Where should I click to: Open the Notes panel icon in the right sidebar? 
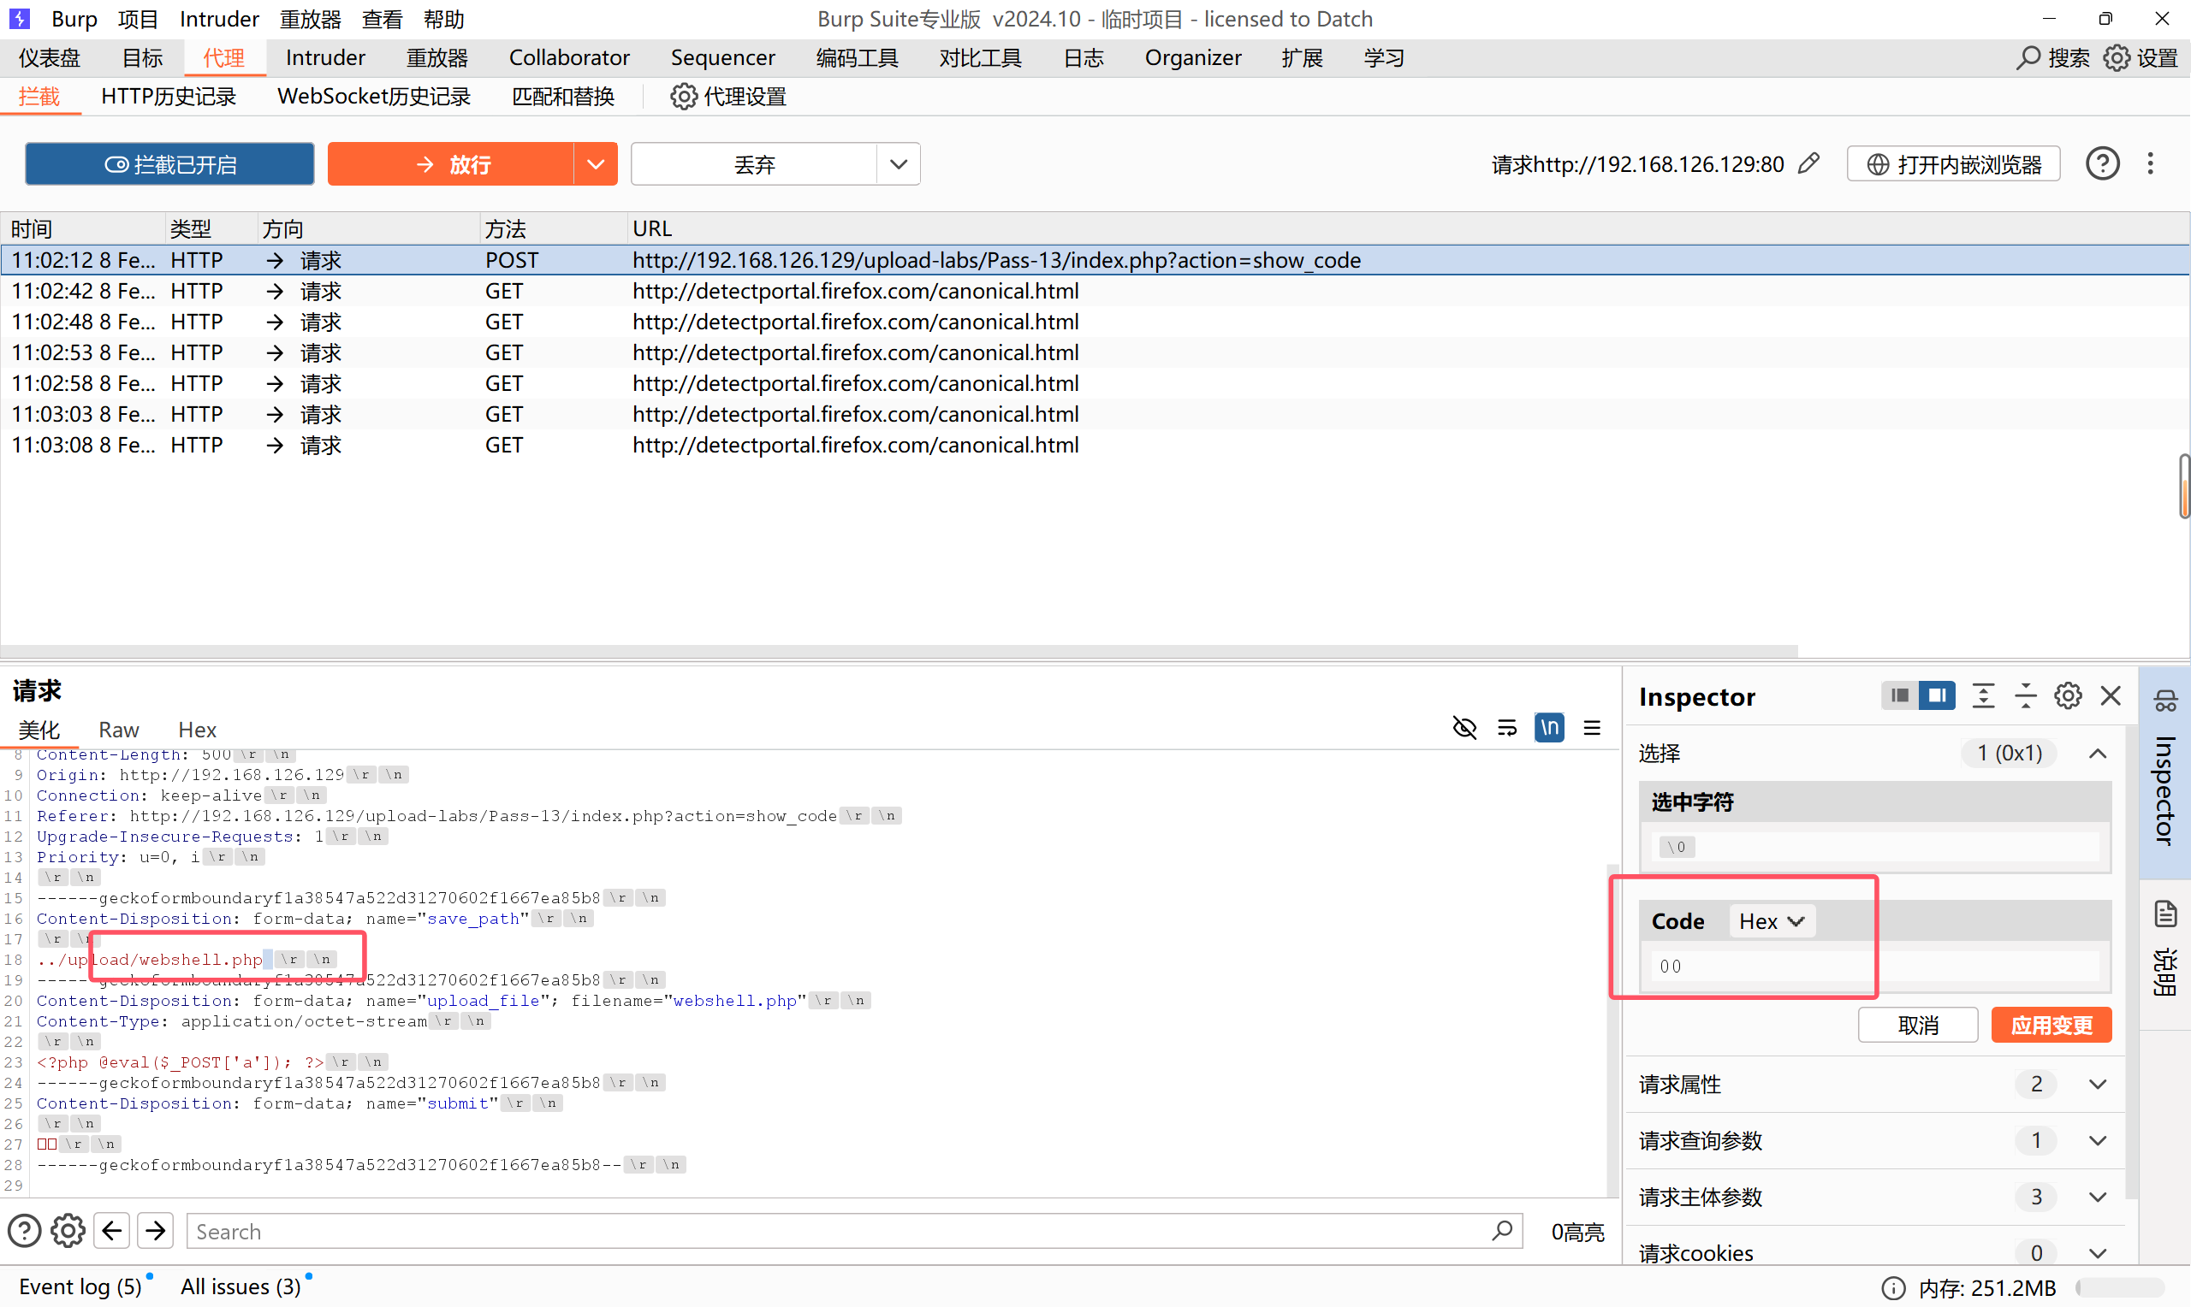tap(2165, 914)
